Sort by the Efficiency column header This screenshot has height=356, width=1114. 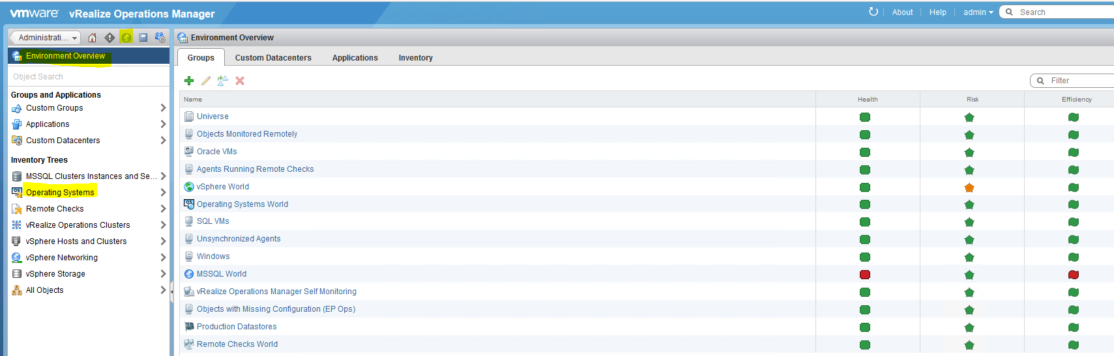point(1070,100)
